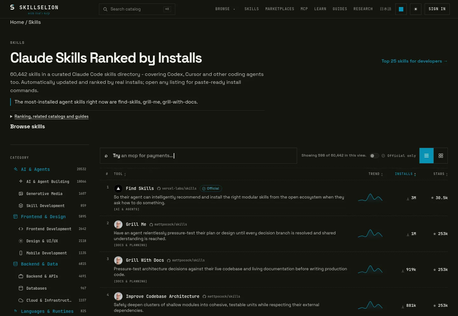Image resolution: width=458 pixels, height=316 pixels.
Task: Click the Mobile Development phone icon
Action: pos(21,253)
